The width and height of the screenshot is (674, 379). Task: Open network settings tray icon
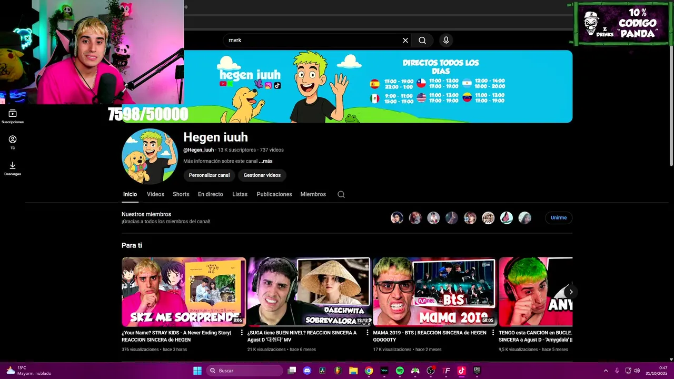628,371
